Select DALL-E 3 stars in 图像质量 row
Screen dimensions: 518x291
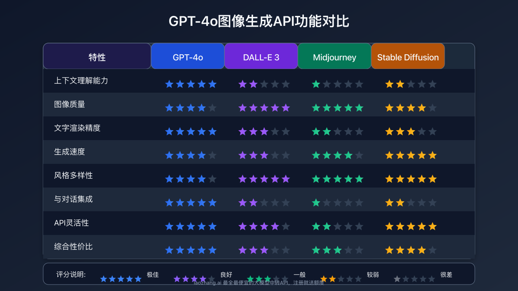coord(264,108)
